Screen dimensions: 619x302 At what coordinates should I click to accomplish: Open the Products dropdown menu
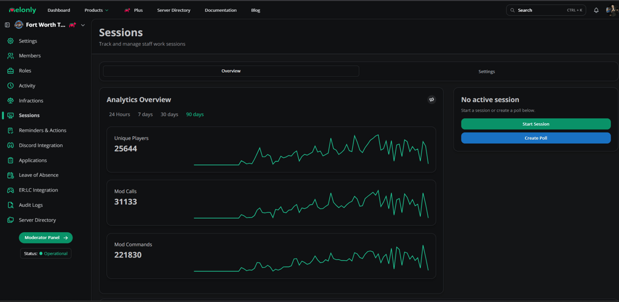[96, 10]
